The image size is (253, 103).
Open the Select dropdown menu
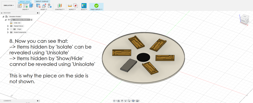coord(84,10)
